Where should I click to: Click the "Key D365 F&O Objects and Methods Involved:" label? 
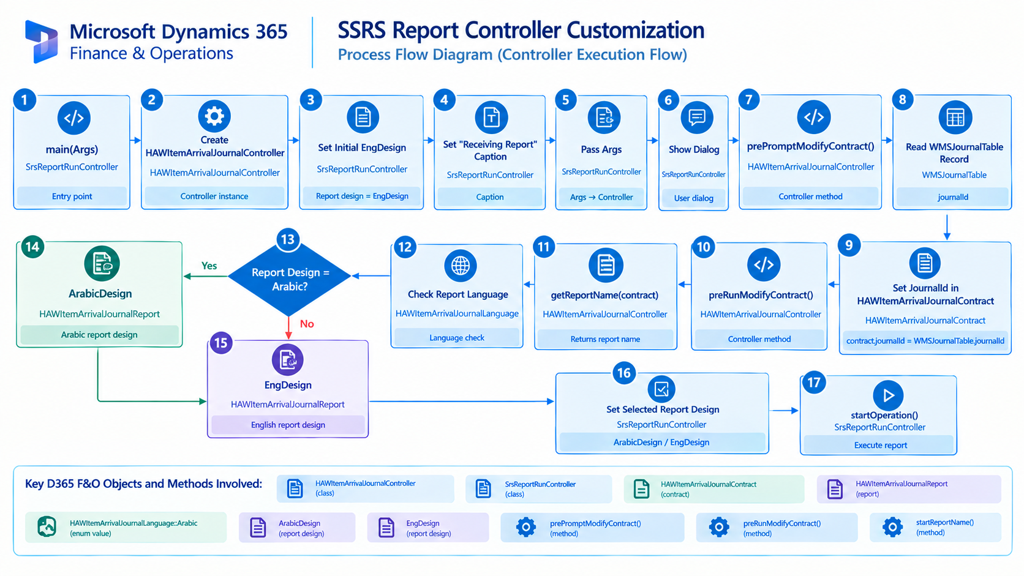[x=143, y=484]
